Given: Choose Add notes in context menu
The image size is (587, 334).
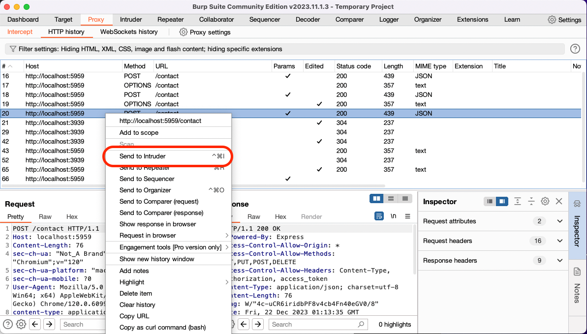Looking at the screenshot, I should pos(168,271).
